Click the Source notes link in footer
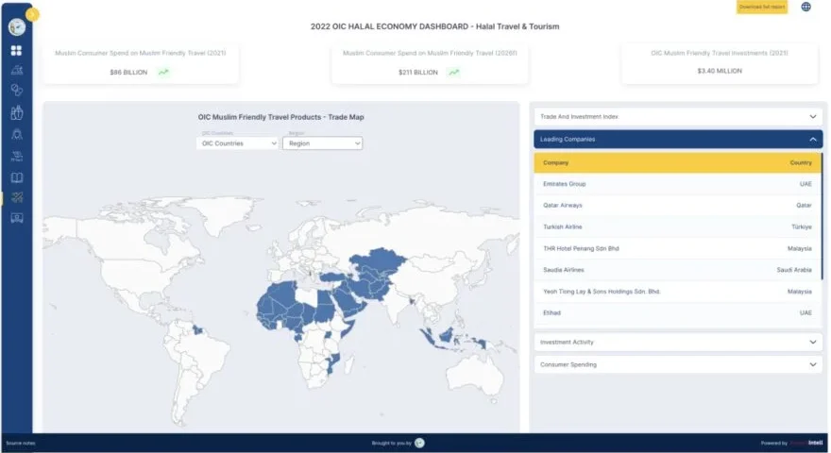 (x=21, y=444)
